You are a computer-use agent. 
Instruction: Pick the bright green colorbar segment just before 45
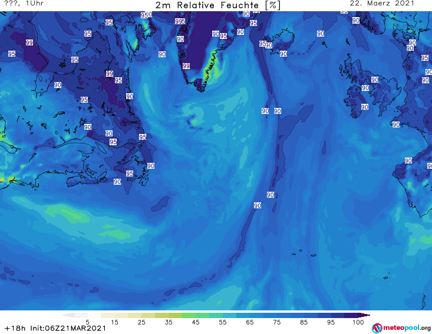[189, 315]
